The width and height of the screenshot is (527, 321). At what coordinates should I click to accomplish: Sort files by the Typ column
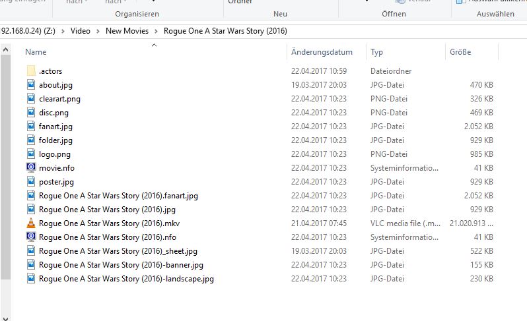376,52
